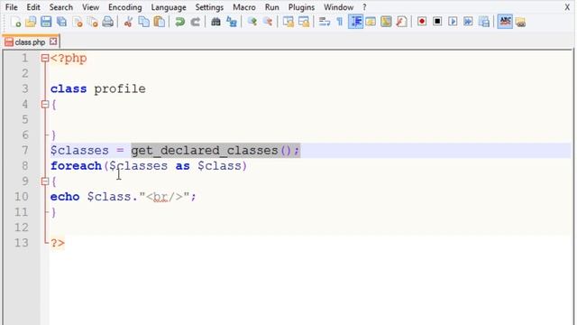Open the Edit menu
577x325 pixels.
(x=33, y=7)
